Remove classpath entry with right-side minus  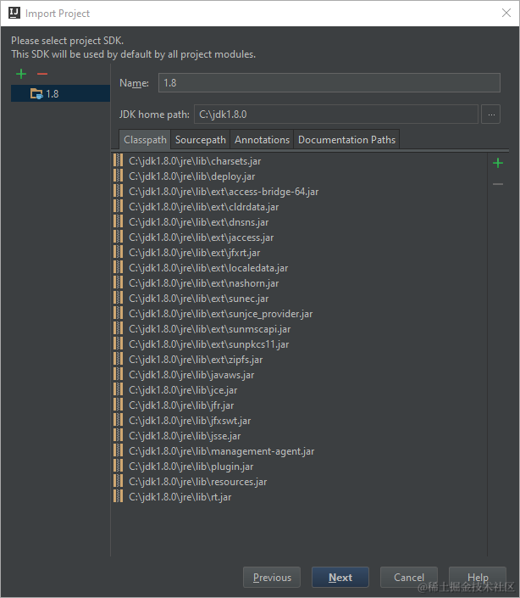tap(498, 184)
